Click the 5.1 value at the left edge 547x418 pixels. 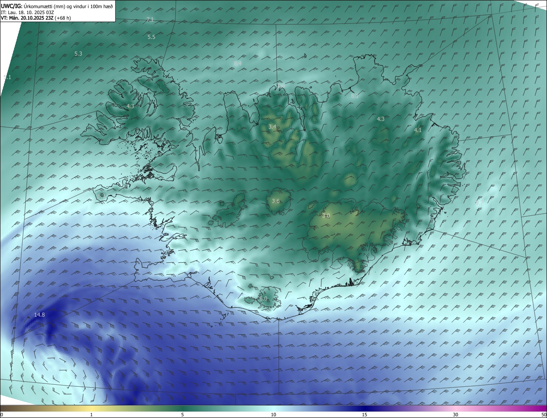coord(7,77)
